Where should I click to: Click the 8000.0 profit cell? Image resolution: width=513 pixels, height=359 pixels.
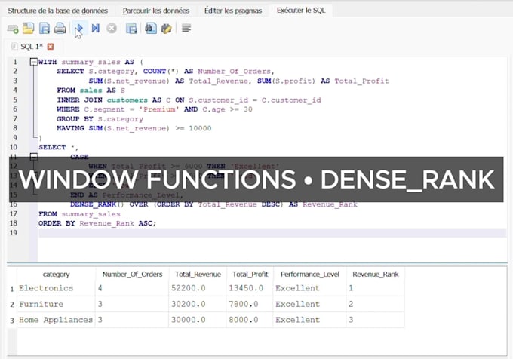[250, 320]
